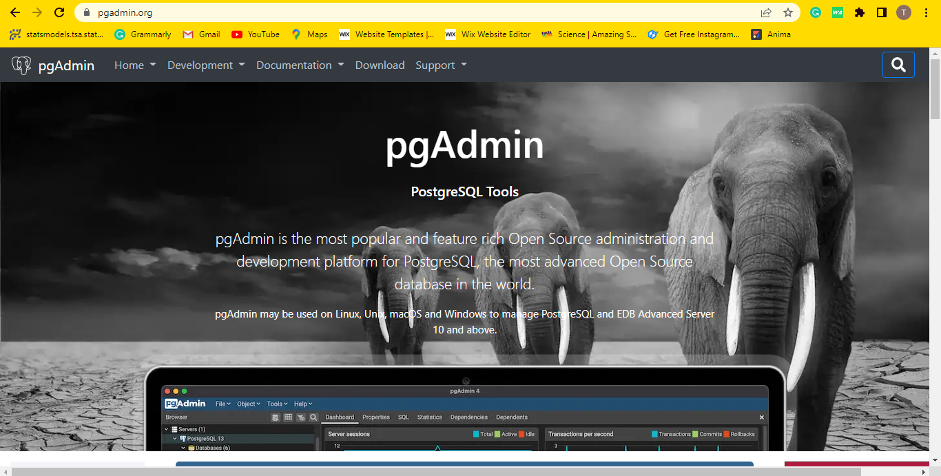Screen dimensions: 941x476
Task: Expand the Support dropdown menu
Action: 441,65
